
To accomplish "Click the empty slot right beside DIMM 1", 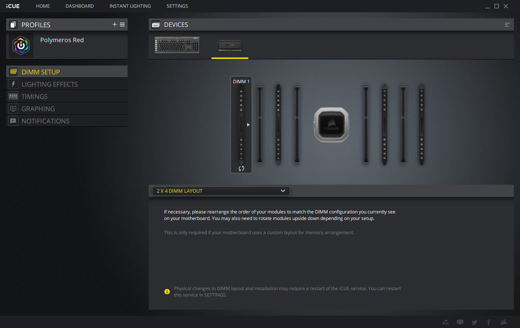I will [x=260, y=125].
